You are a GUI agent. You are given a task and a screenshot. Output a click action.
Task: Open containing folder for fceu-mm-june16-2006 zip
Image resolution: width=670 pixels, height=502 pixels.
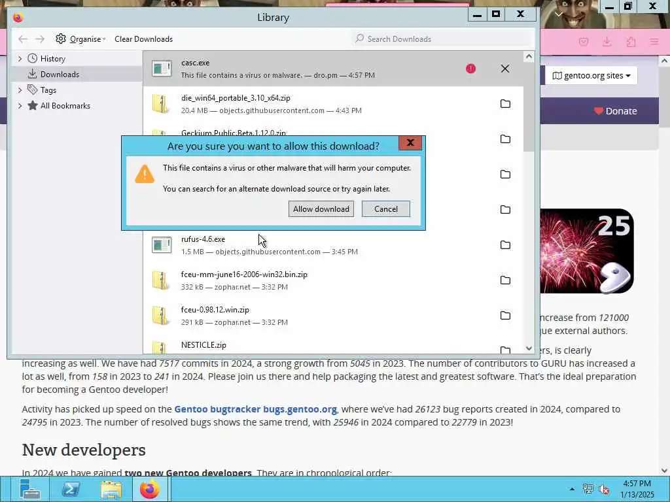pos(505,280)
